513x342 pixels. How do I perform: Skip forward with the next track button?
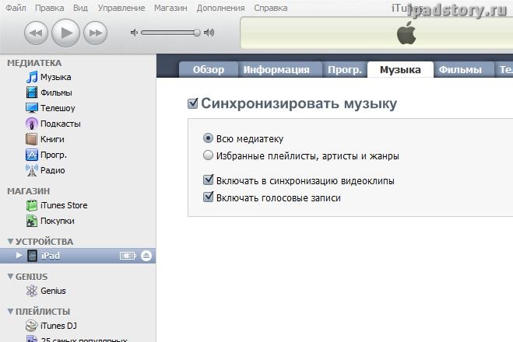coord(95,33)
